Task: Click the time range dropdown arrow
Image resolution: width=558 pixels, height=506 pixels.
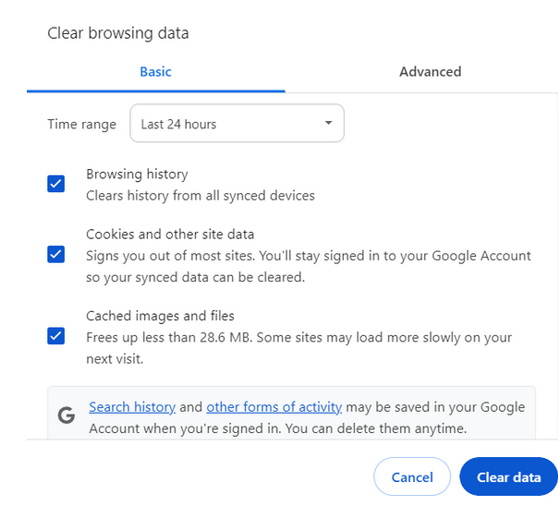Action: (328, 124)
